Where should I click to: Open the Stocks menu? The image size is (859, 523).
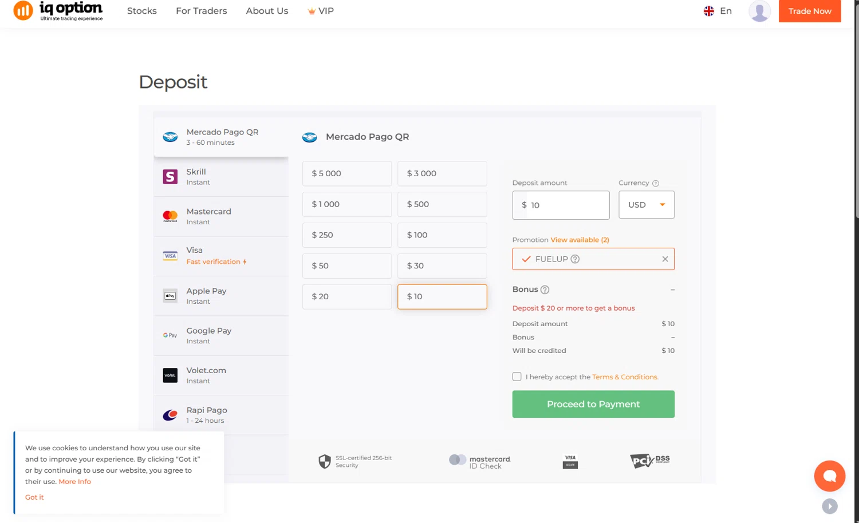142,11
